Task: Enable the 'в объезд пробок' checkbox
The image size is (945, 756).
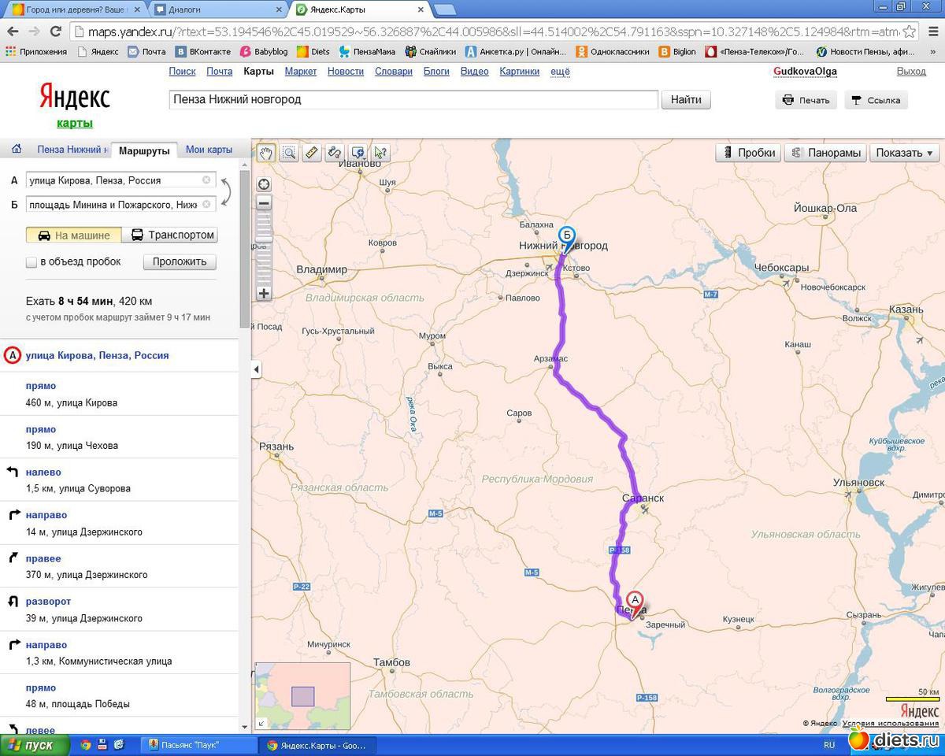Action: coord(31,262)
